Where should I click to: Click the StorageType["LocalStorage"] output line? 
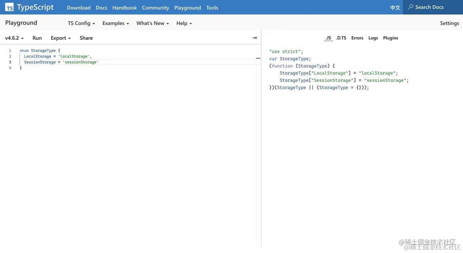click(x=339, y=73)
